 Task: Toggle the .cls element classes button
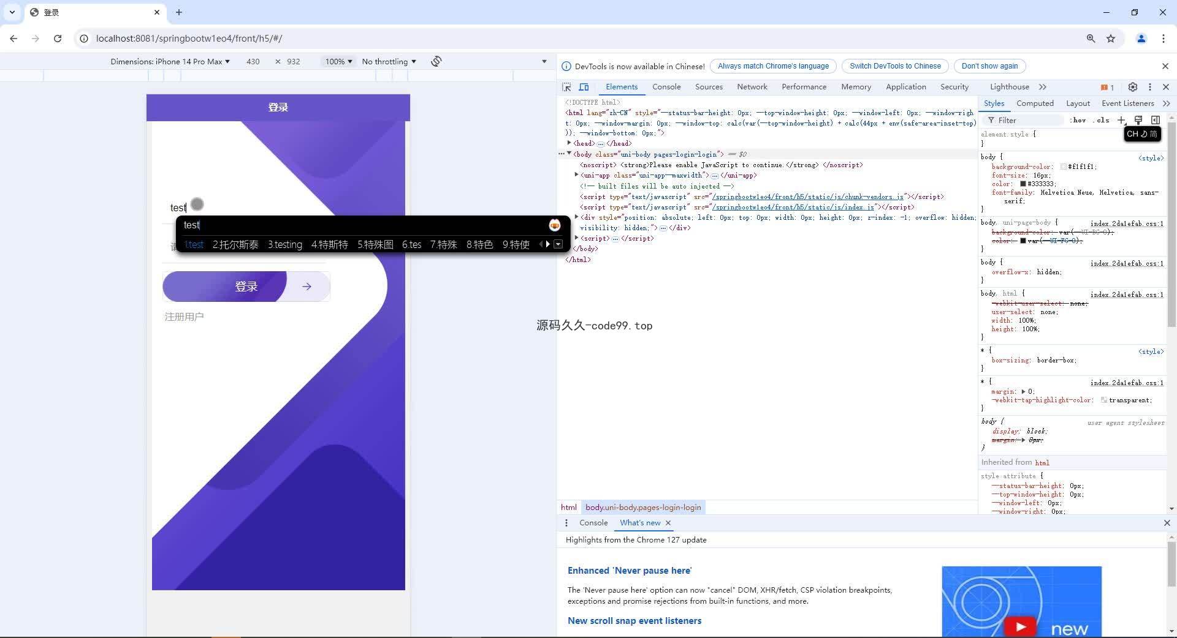[1102, 120]
